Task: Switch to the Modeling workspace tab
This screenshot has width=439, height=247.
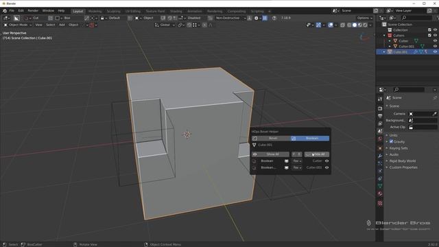Action: coord(95,11)
